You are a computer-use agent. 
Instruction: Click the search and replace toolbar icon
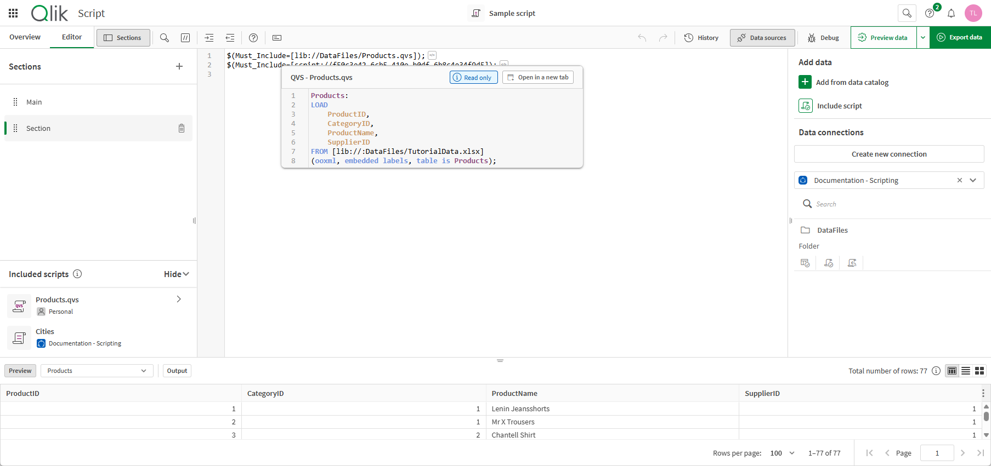(164, 38)
